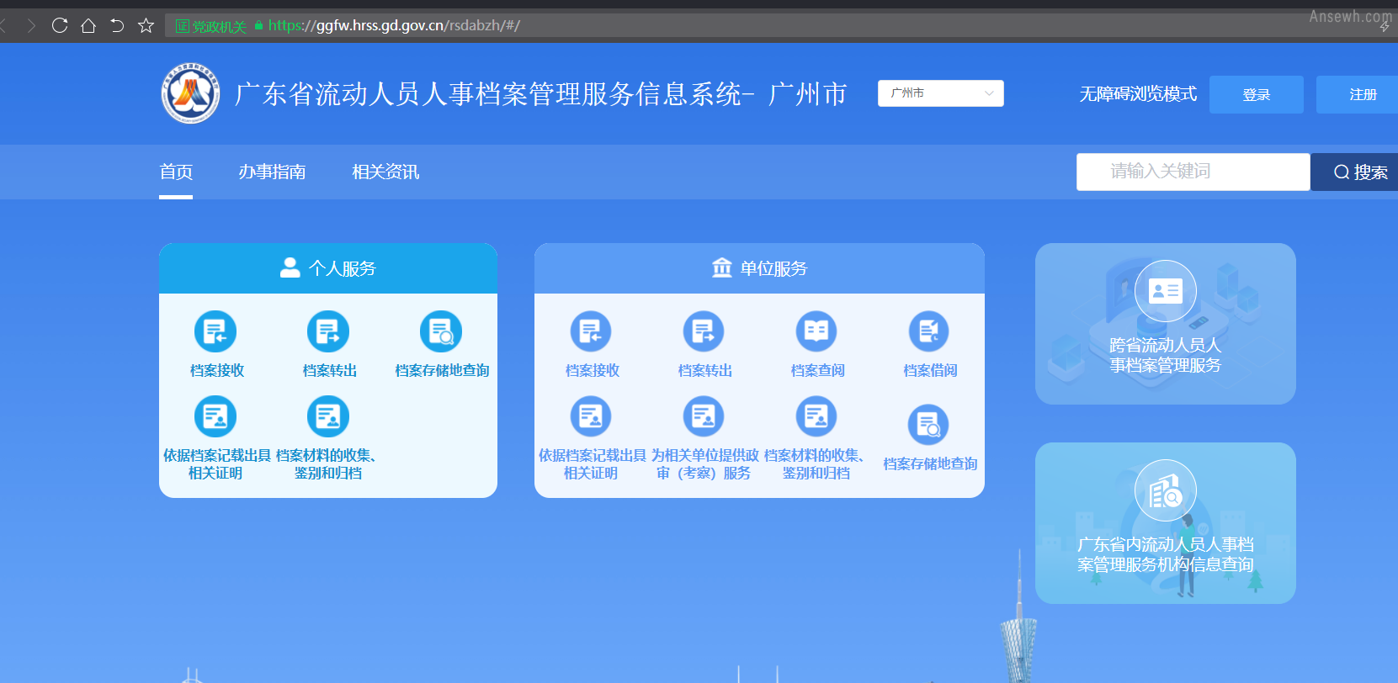The image size is (1398, 683).
Task: Open 档案借阅 icon under 单位服务
Action: click(929, 331)
